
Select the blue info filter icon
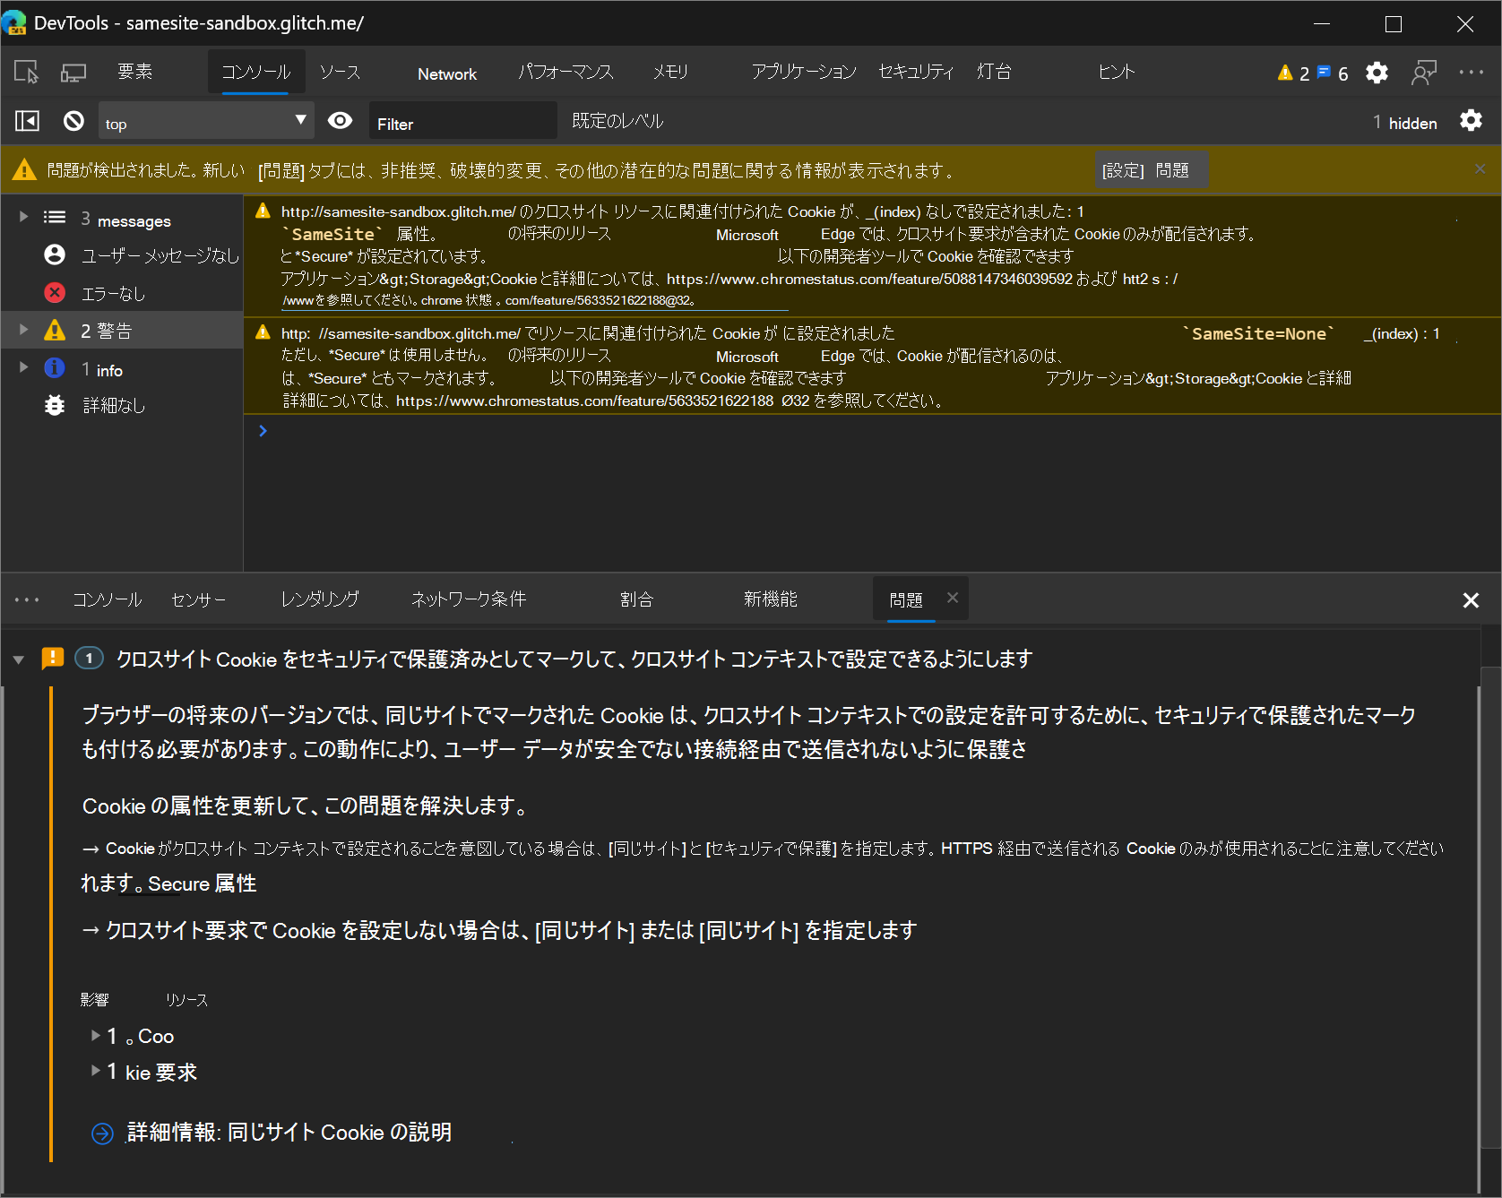55,367
